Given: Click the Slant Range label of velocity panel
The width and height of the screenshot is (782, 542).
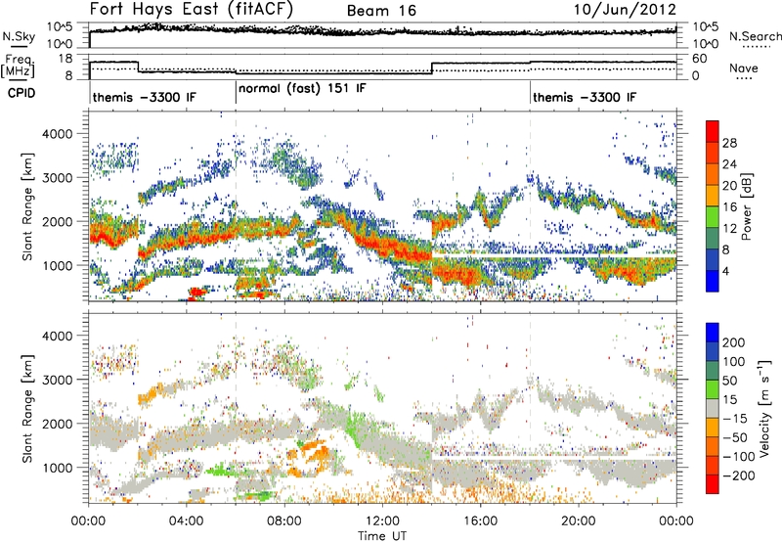Looking at the screenshot, I should pyautogui.click(x=27, y=408).
